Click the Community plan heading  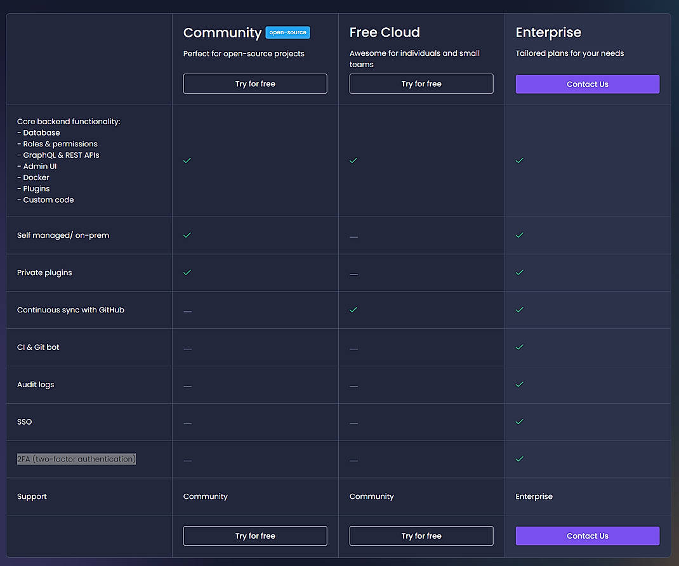[x=222, y=33]
